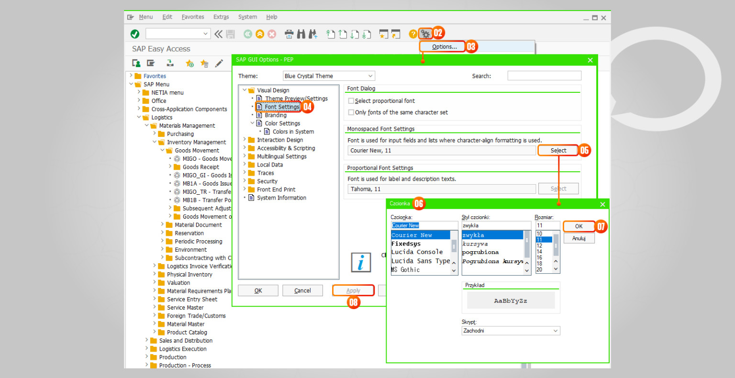The height and width of the screenshot is (378, 735).
Task: Click the red Cancel icon in the toolbar
Action: click(271, 34)
